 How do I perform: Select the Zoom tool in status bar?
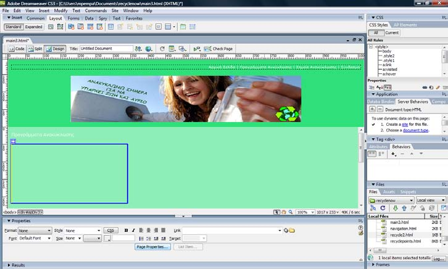pos(291,212)
